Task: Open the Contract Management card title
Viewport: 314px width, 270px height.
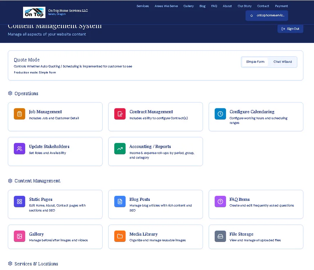Action: pyautogui.click(x=151, y=112)
